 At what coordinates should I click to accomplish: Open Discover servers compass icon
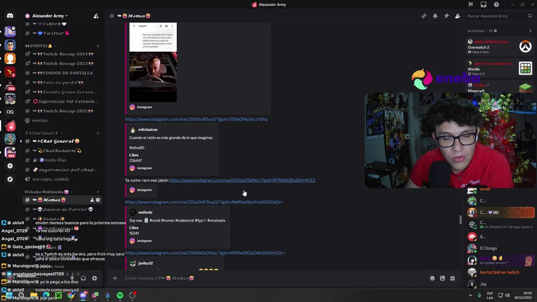(10, 179)
